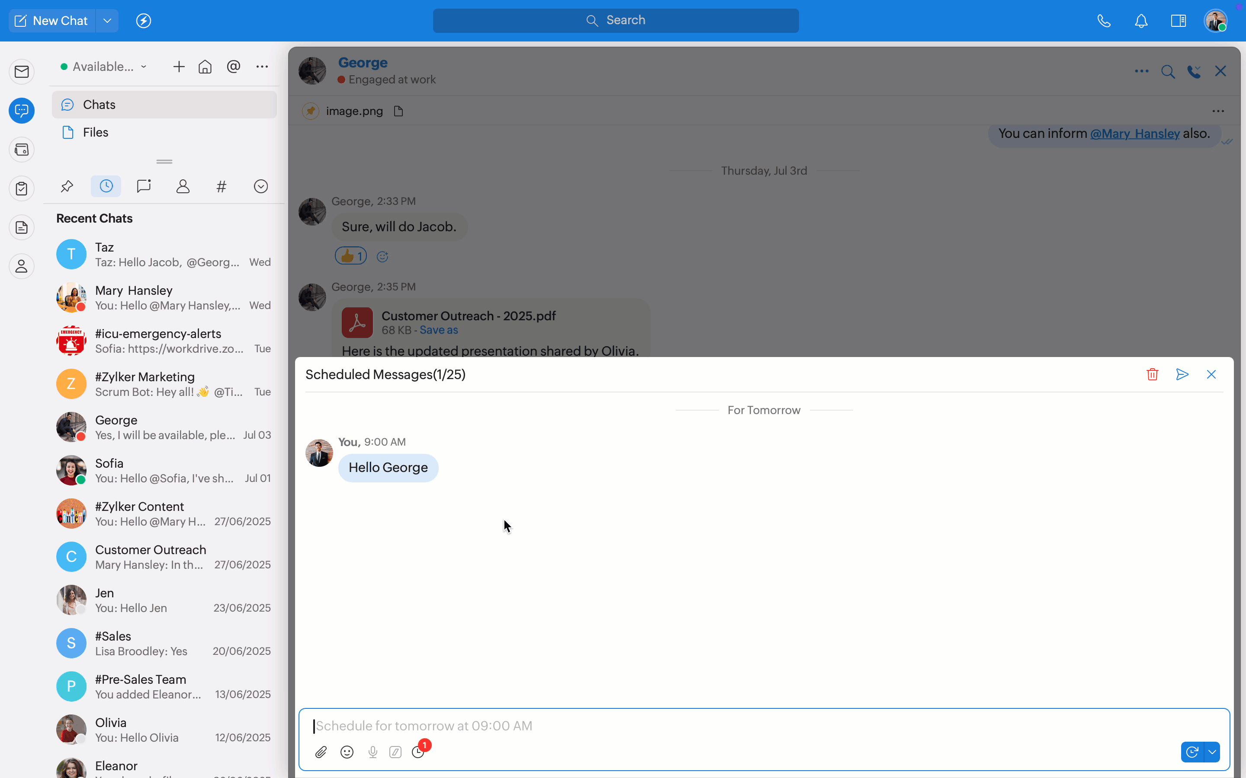Open scheduled messages clock with badge
1246x778 pixels.
coord(419,752)
